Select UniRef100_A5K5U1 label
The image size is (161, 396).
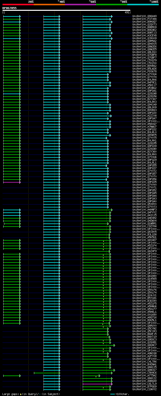pyautogui.click(x=144, y=237)
